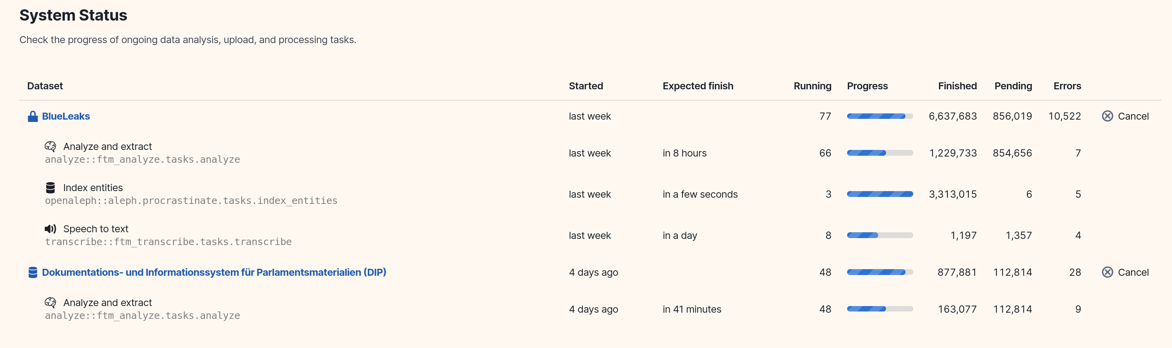The width and height of the screenshot is (1172, 348).
Task: Click the Expected finish column header
Action: point(698,85)
